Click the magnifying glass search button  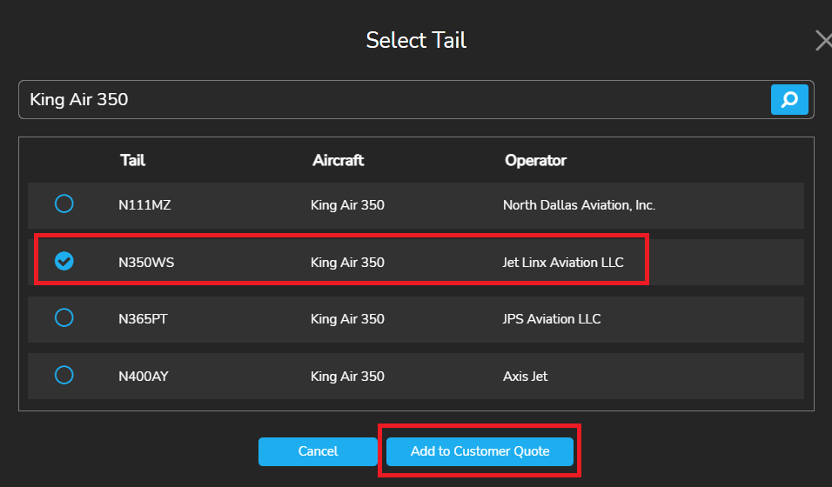pos(789,100)
